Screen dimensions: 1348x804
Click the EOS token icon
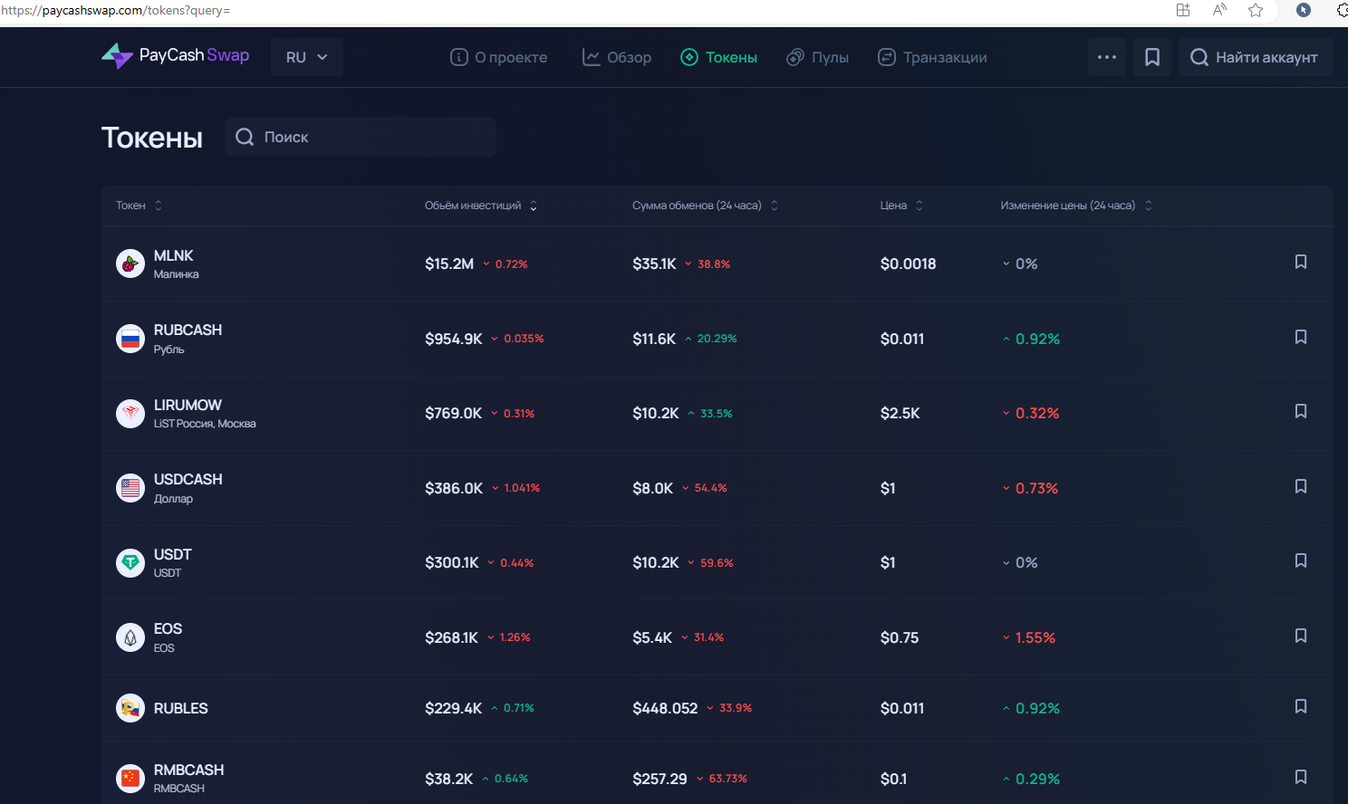click(130, 637)
